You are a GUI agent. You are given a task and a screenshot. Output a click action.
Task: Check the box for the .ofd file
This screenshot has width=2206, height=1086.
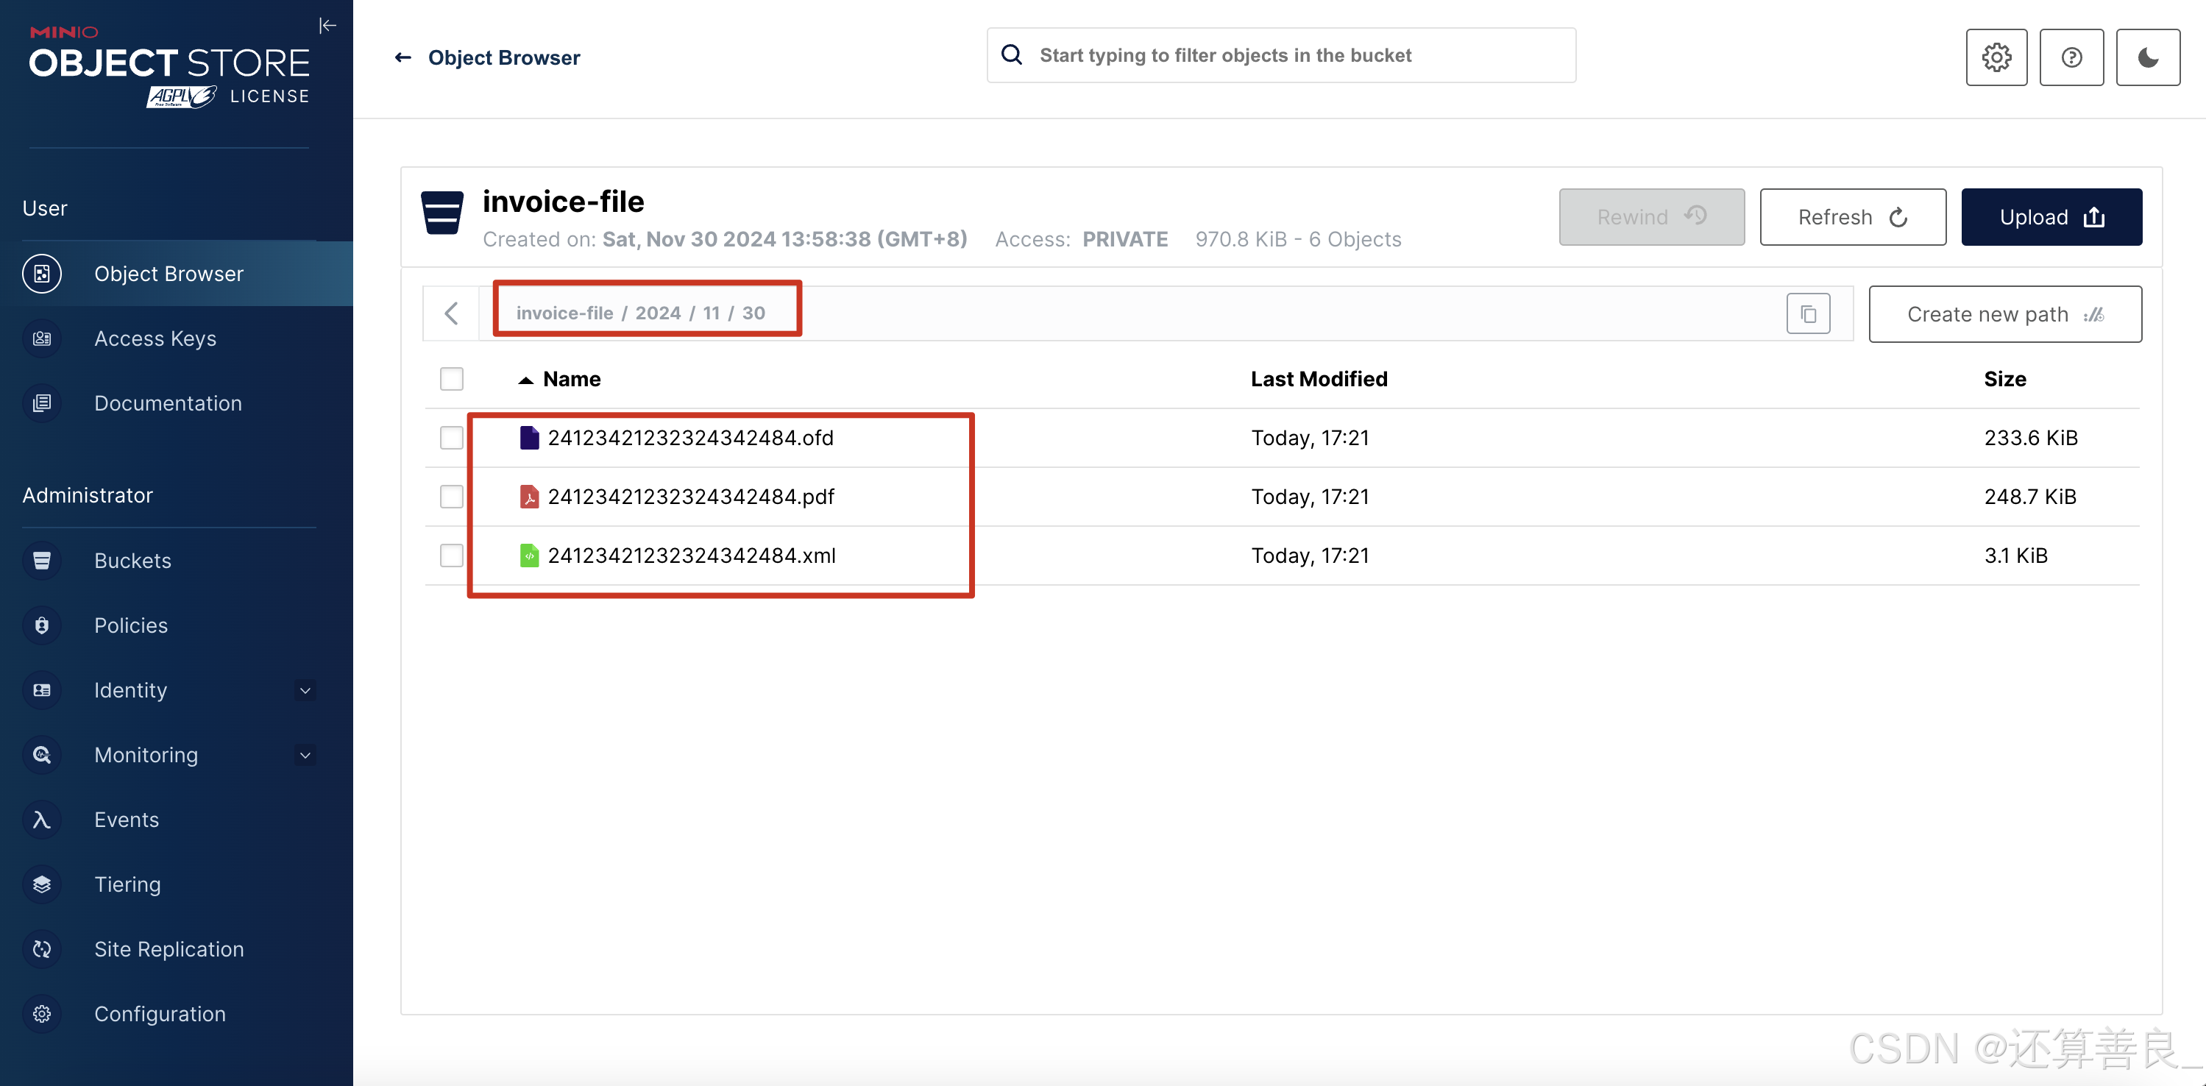click(451, 438)
